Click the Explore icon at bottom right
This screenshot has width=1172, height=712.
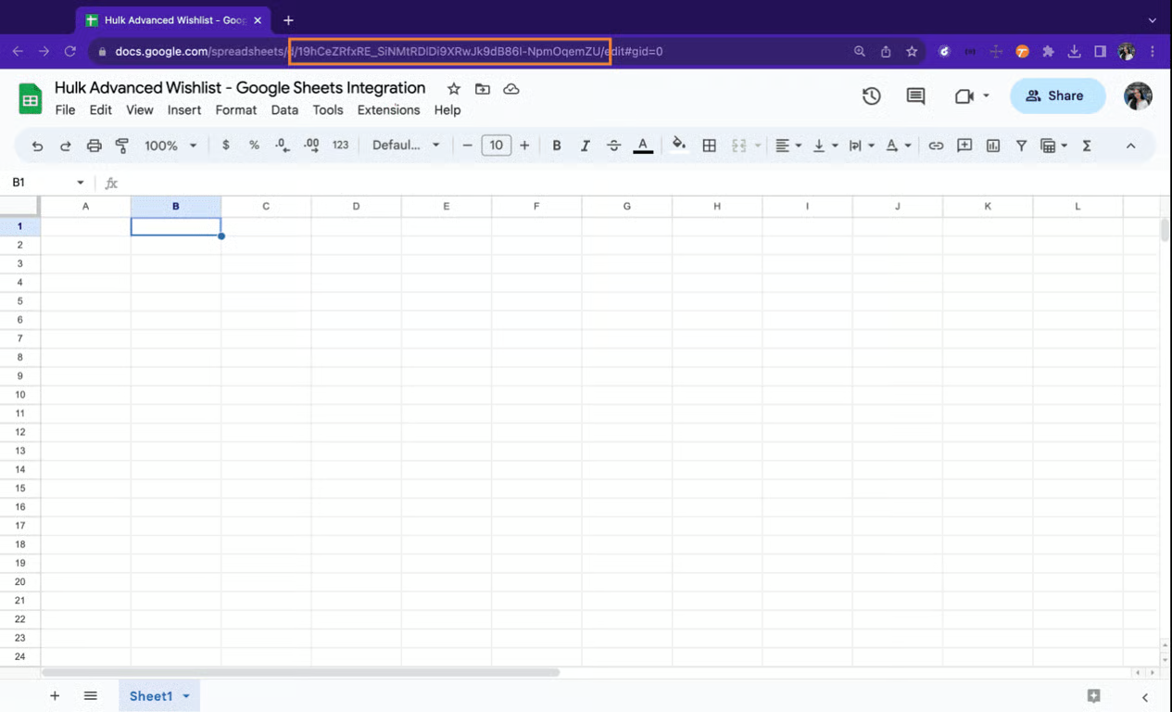pos(1093,696)
